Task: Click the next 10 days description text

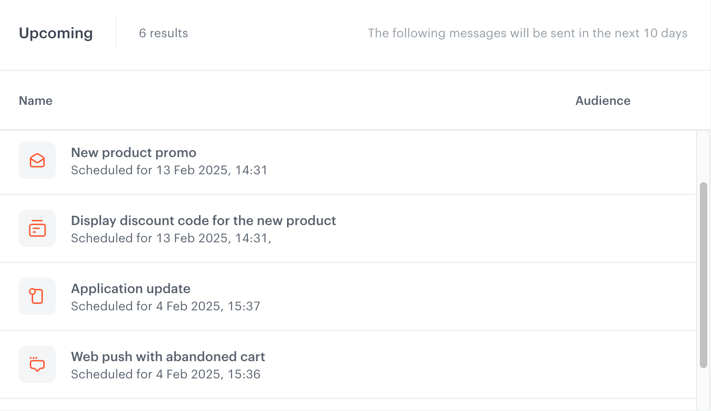Action: click(x=527, y=33)
